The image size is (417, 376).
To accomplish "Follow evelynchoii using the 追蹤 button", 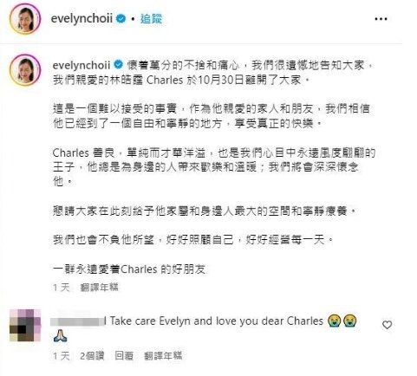I will coord(151,19).
